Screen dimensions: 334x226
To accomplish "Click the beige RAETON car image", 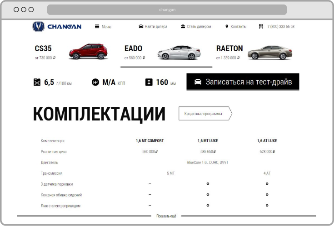I will (x=270, y=52).
